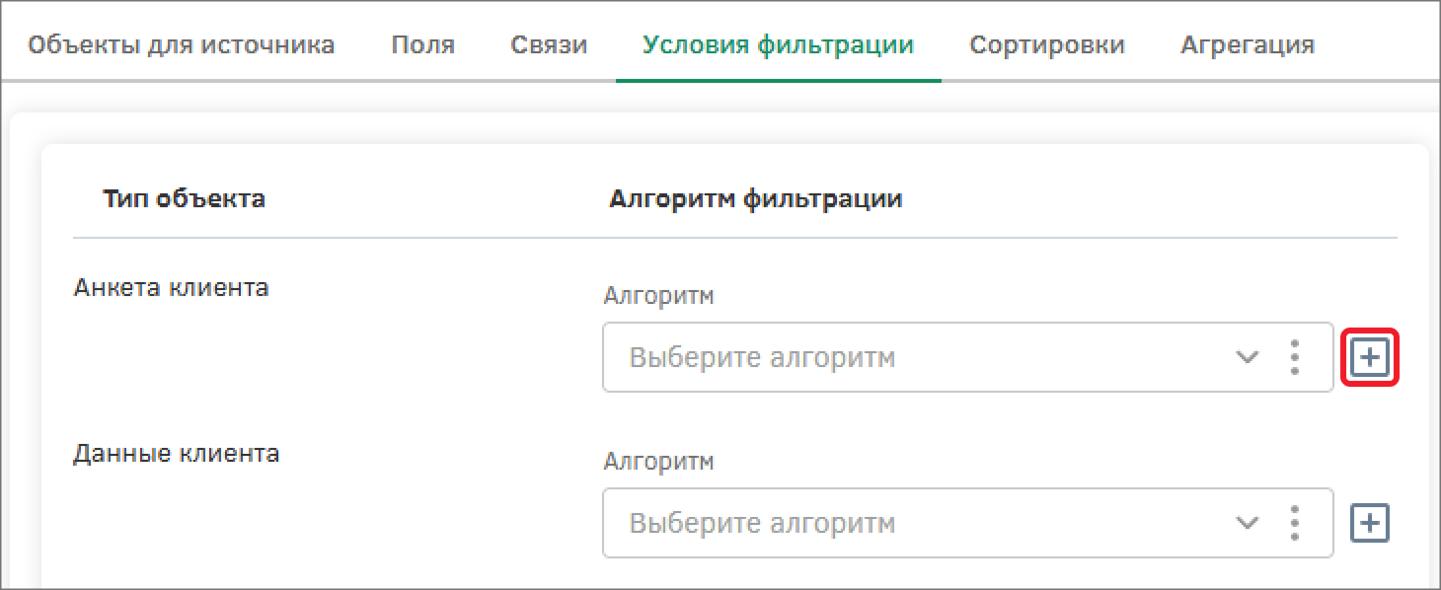Viewport: 1441px width, 590px height.
Task: Click Алгоритм label above Данные клиента field
Action: (657, 461)
